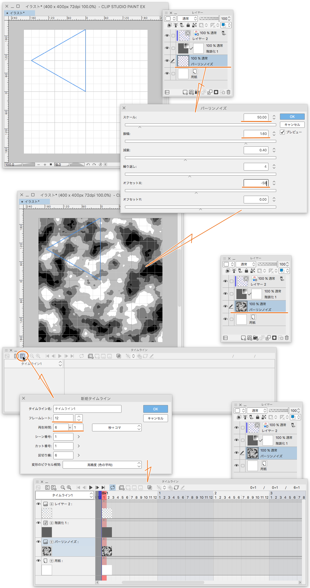Click the new animation folder icon in the populated timeline
Screen dimensions: 310x588
click(x=122, y=488)
